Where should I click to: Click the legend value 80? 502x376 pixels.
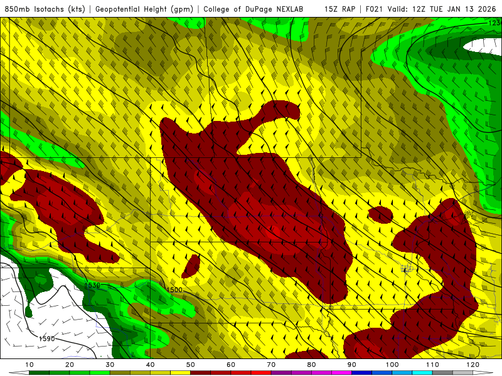[312, 365]
